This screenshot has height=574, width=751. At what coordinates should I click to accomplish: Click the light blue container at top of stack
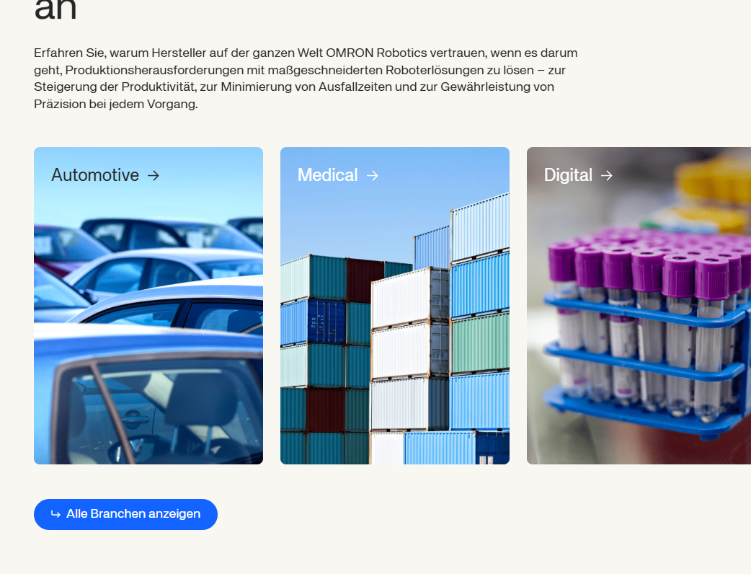click(x=479, y=226)
